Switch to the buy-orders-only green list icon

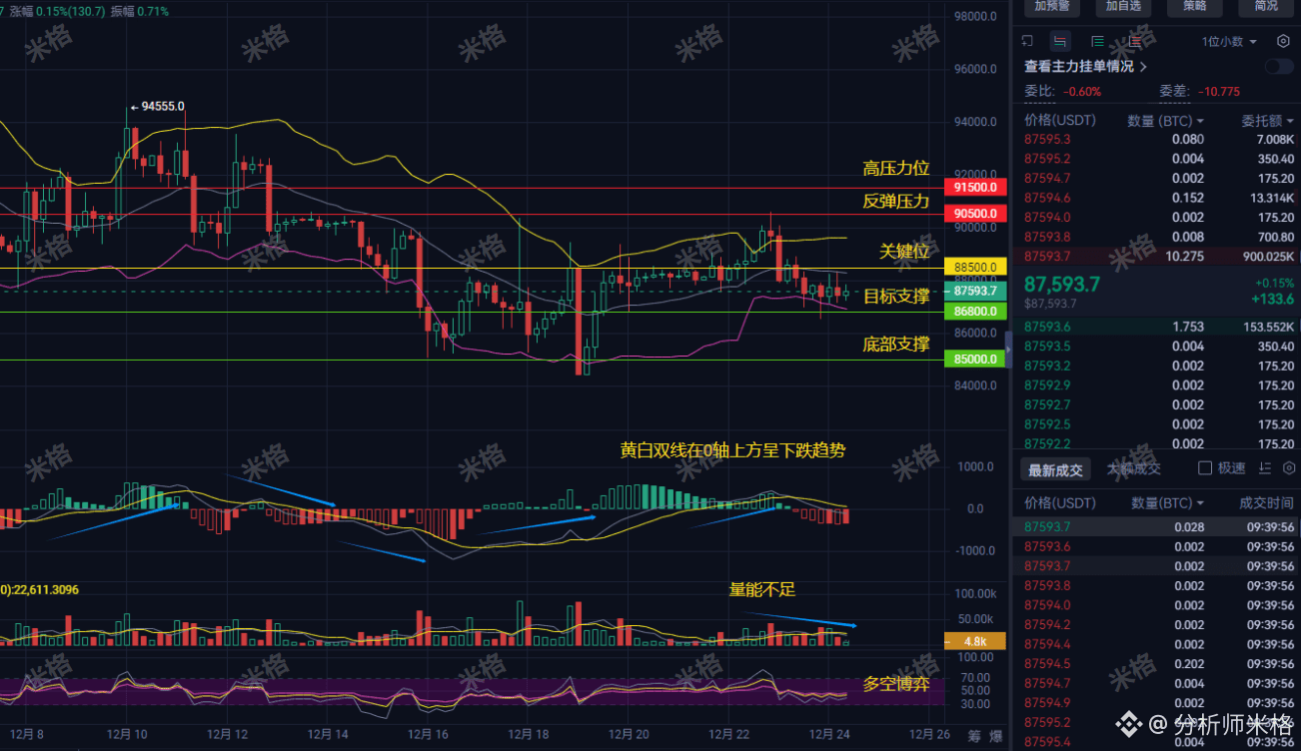[1097, 41]
